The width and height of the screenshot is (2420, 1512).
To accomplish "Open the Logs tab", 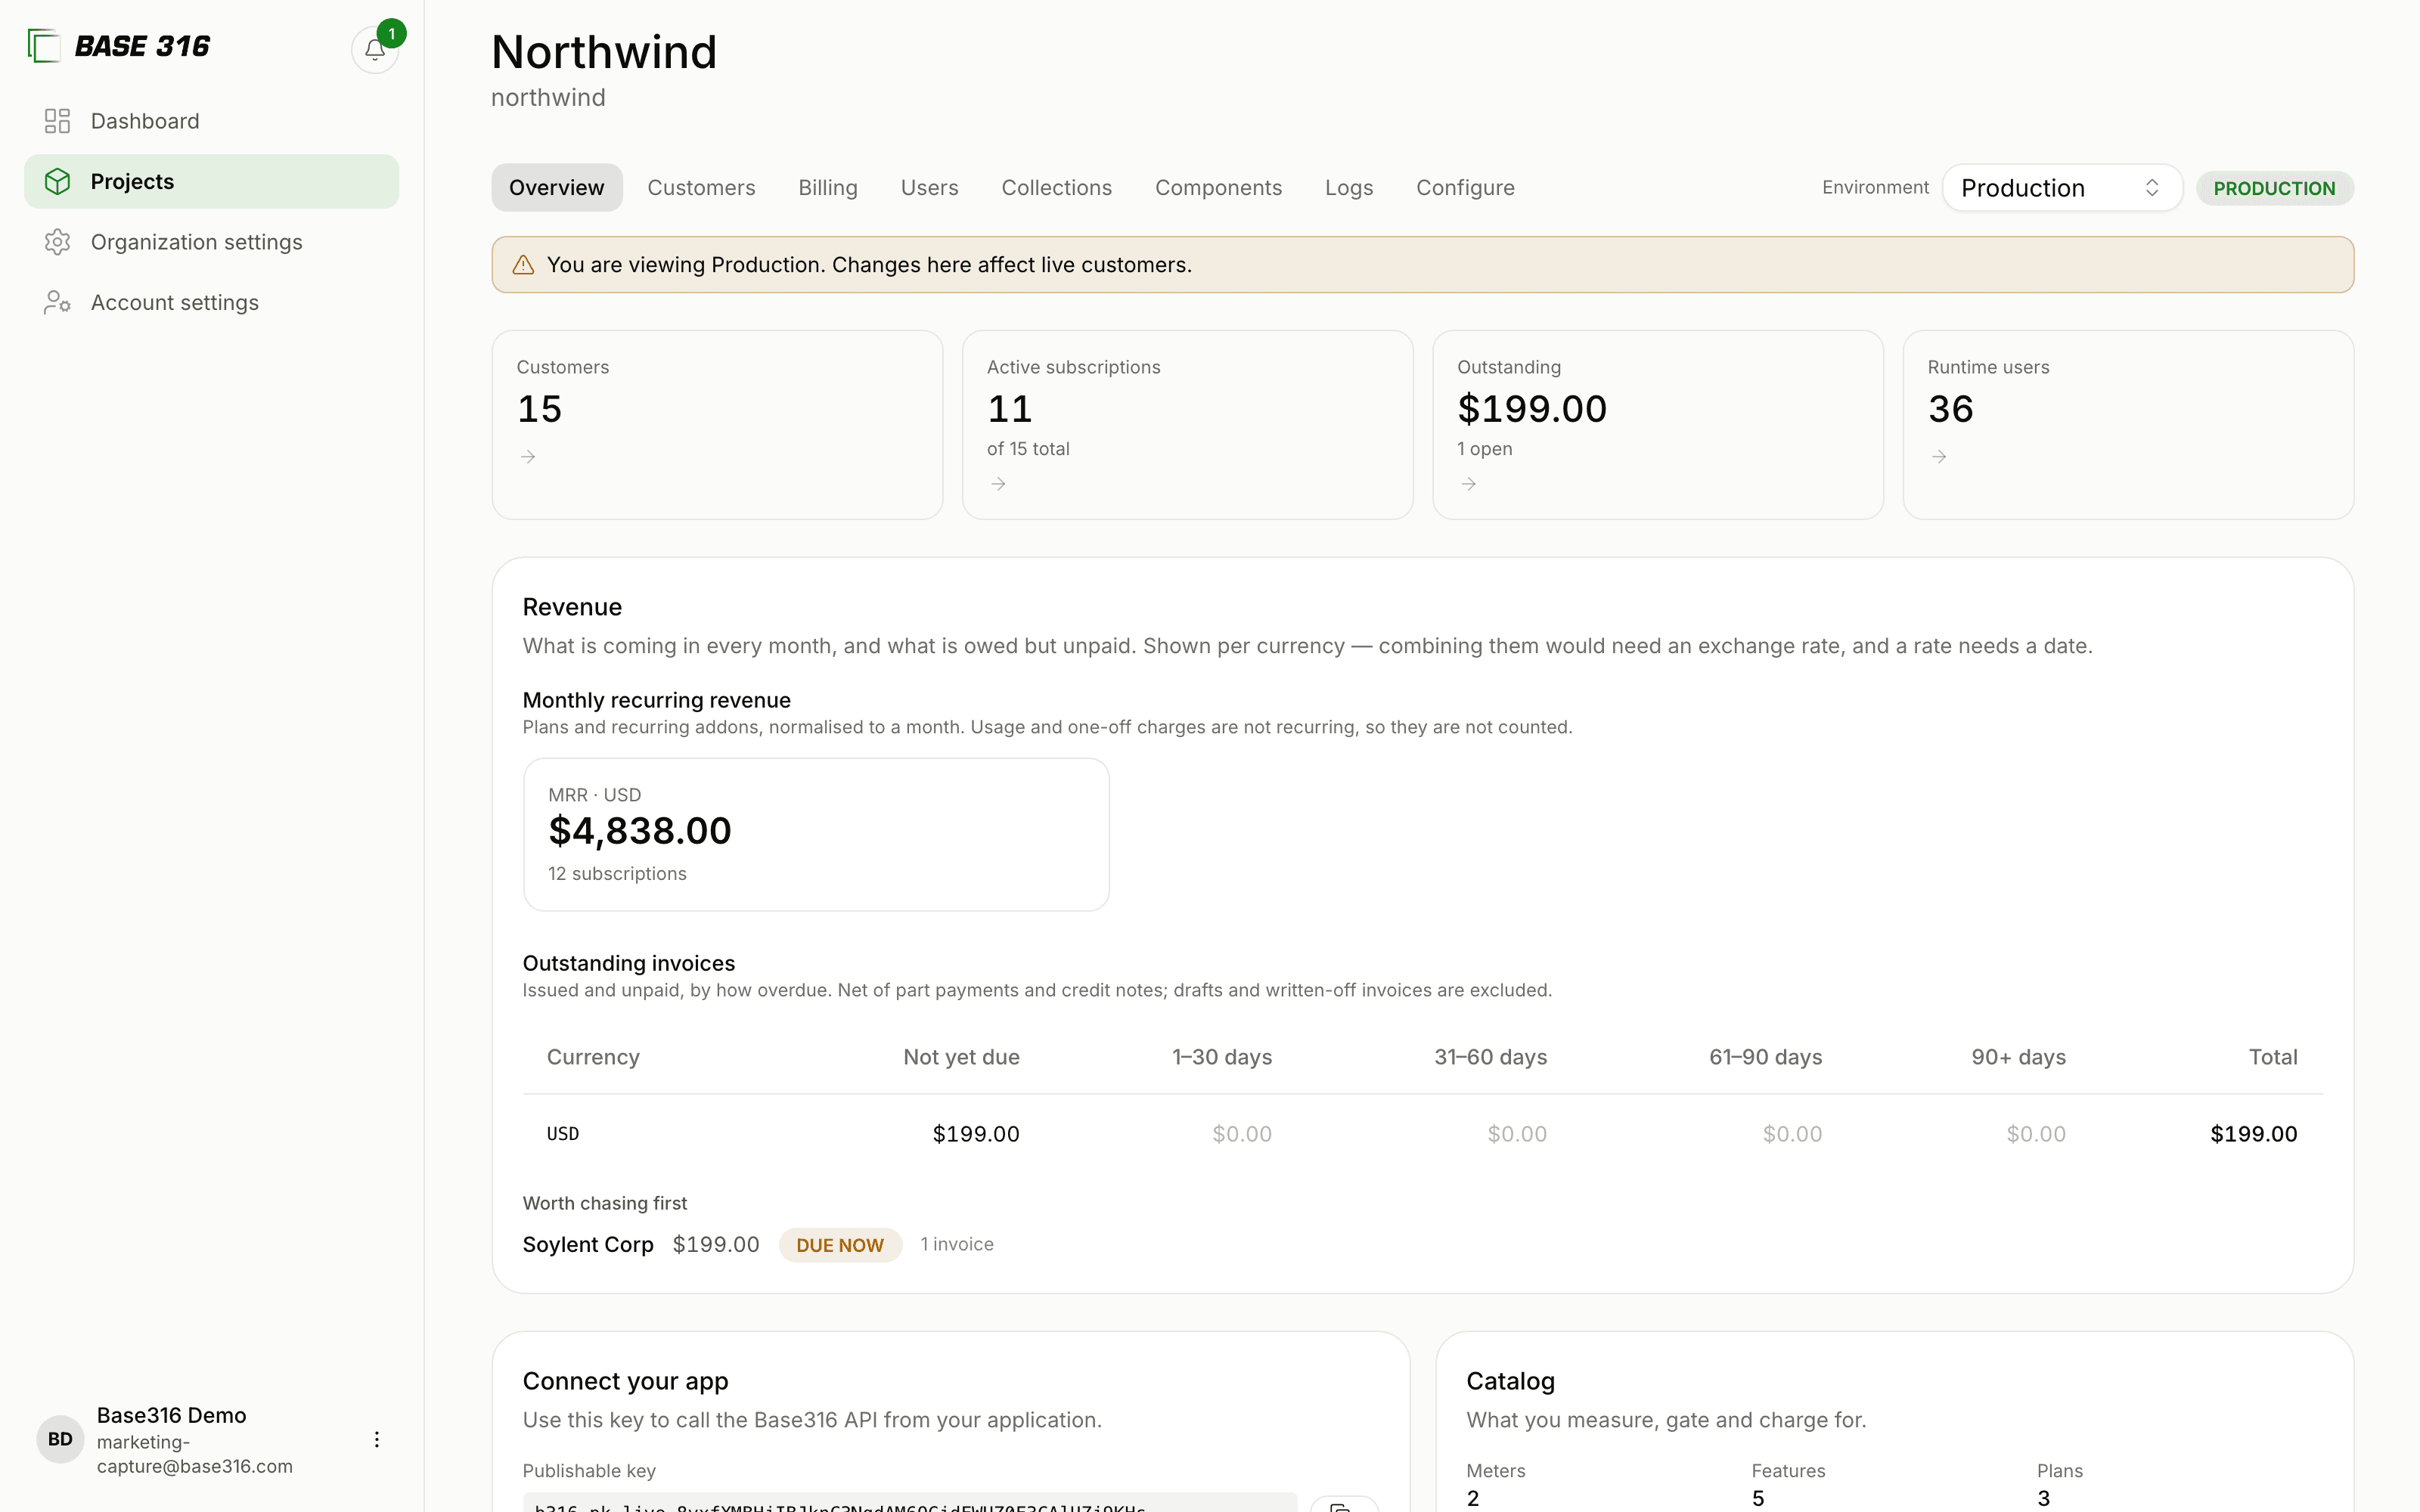I will tap(1348, 188).
